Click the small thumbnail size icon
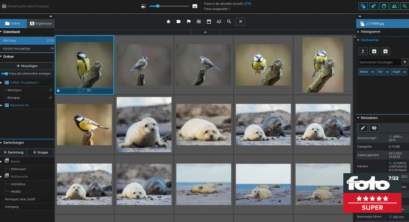Image resolution: width=409 pixels, height=222 pixels. (x=143, y=6)
